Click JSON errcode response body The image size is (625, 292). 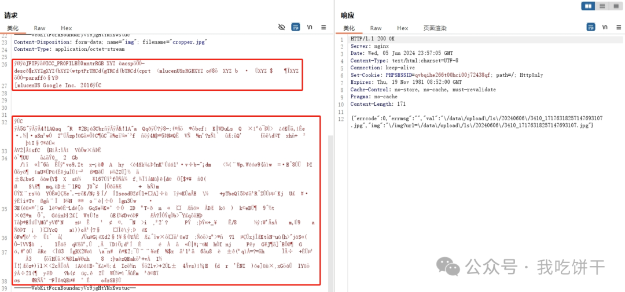(x=476, y=122)
